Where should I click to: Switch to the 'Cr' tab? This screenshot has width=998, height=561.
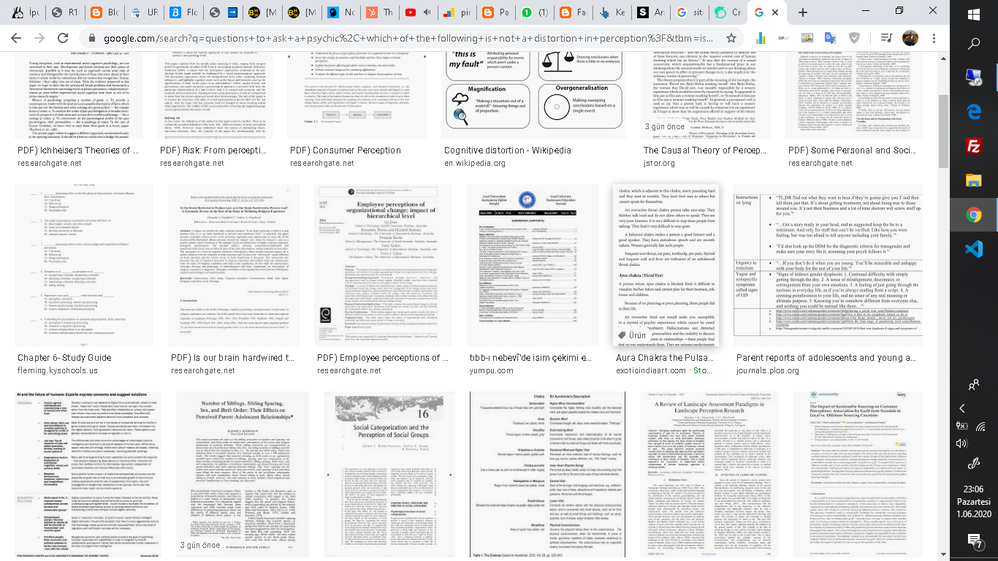[x=729, y=12]
